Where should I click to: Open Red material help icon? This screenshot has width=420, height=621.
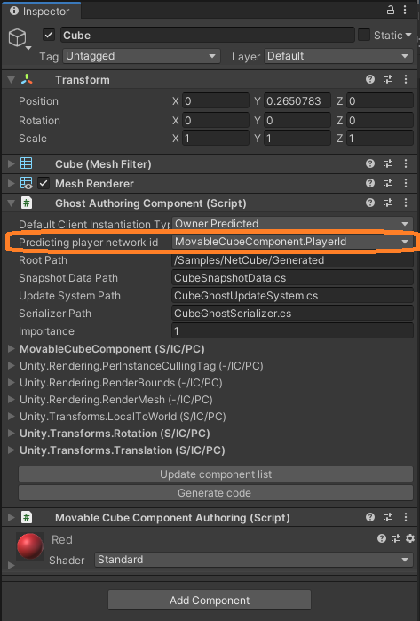pos(382,538)
